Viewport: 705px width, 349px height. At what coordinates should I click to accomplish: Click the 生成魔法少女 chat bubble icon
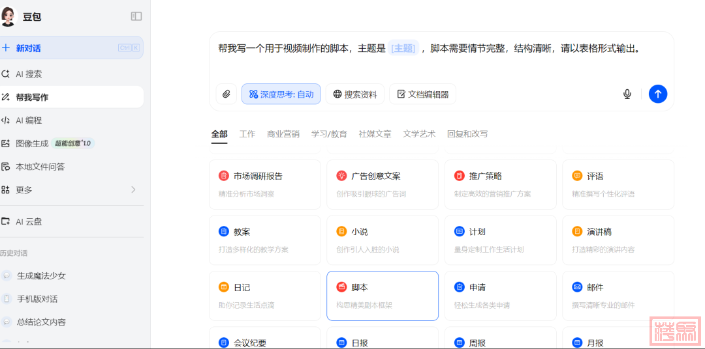[7, 275]
